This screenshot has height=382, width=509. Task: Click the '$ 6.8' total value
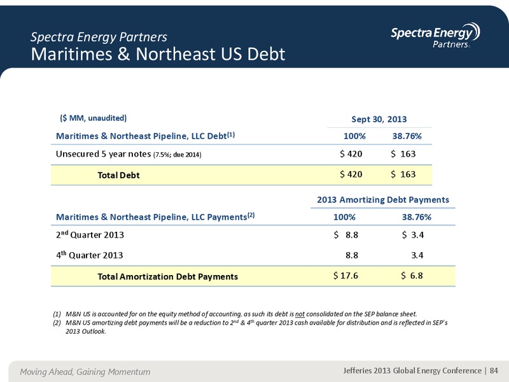[412, 276]
